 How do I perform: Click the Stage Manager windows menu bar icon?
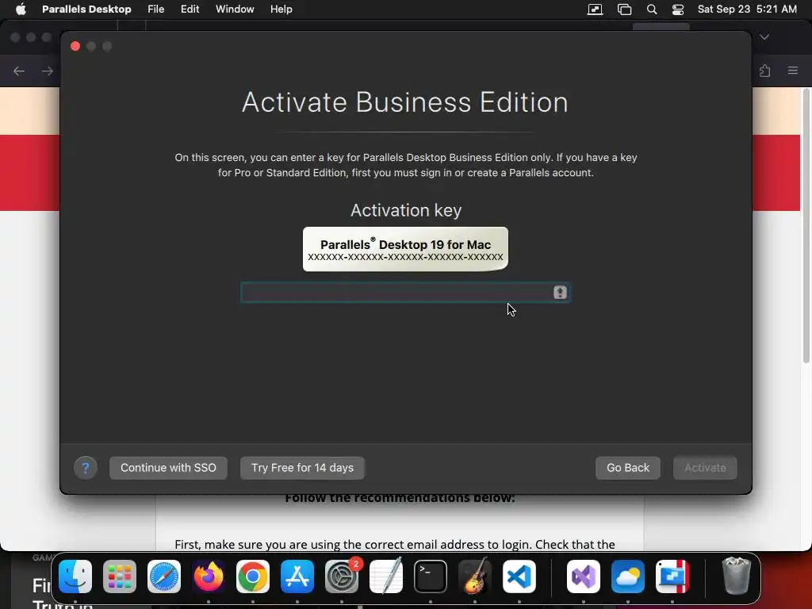point(625,10)
